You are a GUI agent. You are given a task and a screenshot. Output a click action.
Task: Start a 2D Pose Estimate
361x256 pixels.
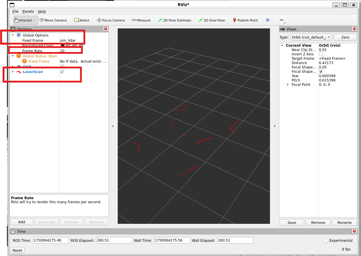[174, 20]
